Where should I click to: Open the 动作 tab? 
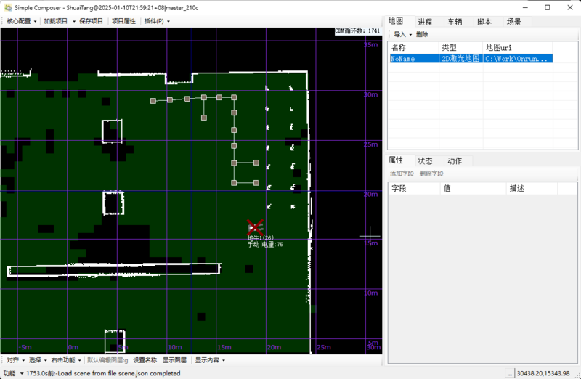[455, 160]
